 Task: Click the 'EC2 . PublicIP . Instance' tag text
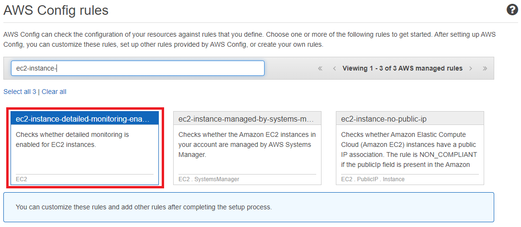[x=373, y=179]
